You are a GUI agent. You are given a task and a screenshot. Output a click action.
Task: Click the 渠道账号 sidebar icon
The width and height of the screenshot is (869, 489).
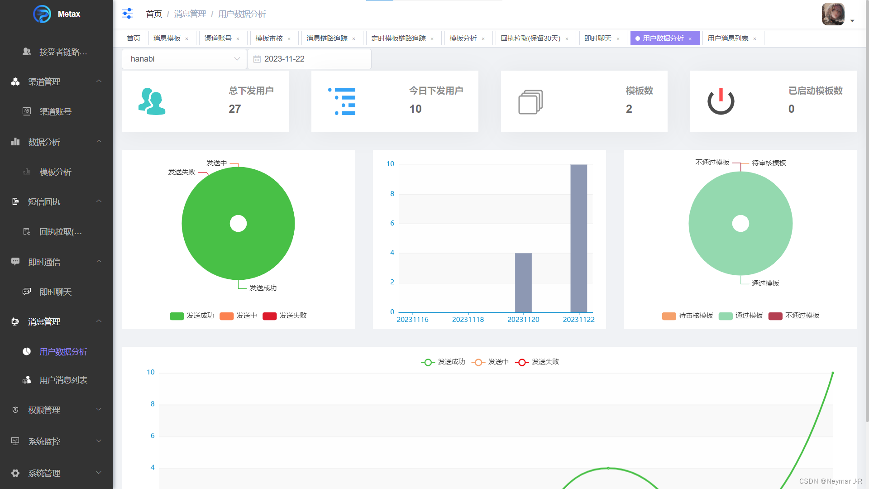pos(27,111)
